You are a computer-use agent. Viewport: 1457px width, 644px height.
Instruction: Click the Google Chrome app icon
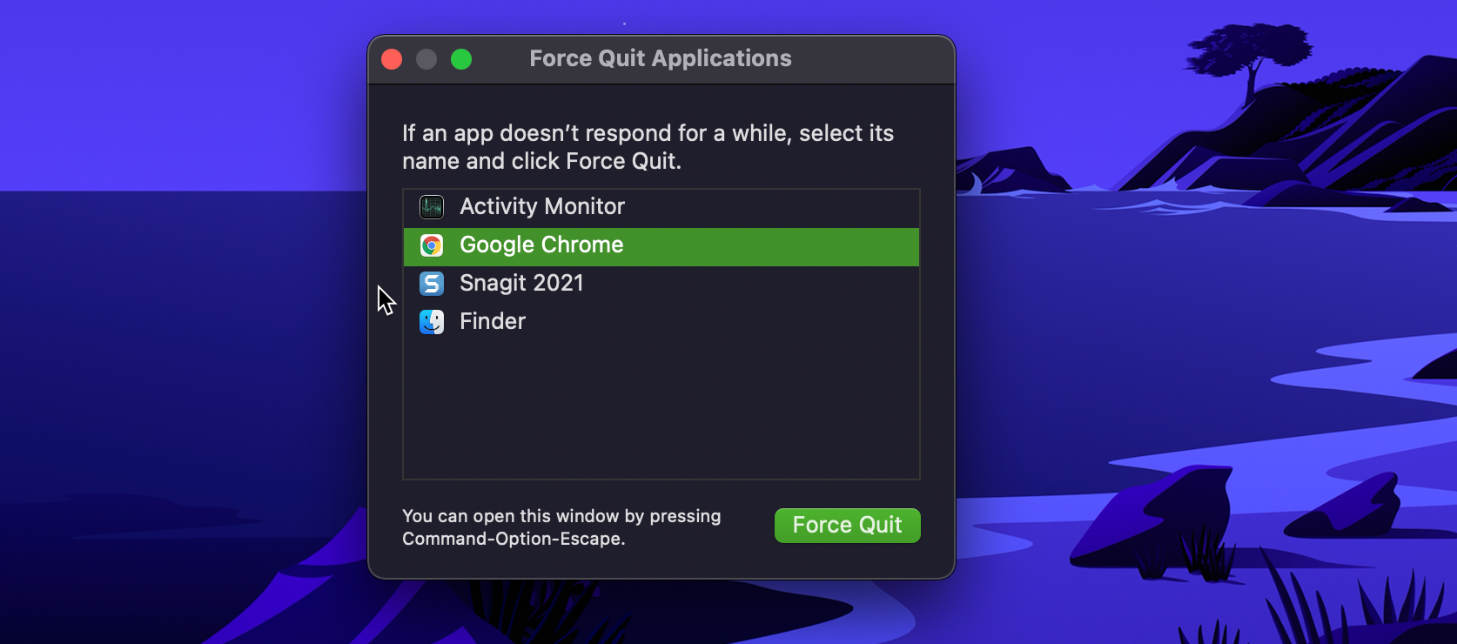(431, 245)
